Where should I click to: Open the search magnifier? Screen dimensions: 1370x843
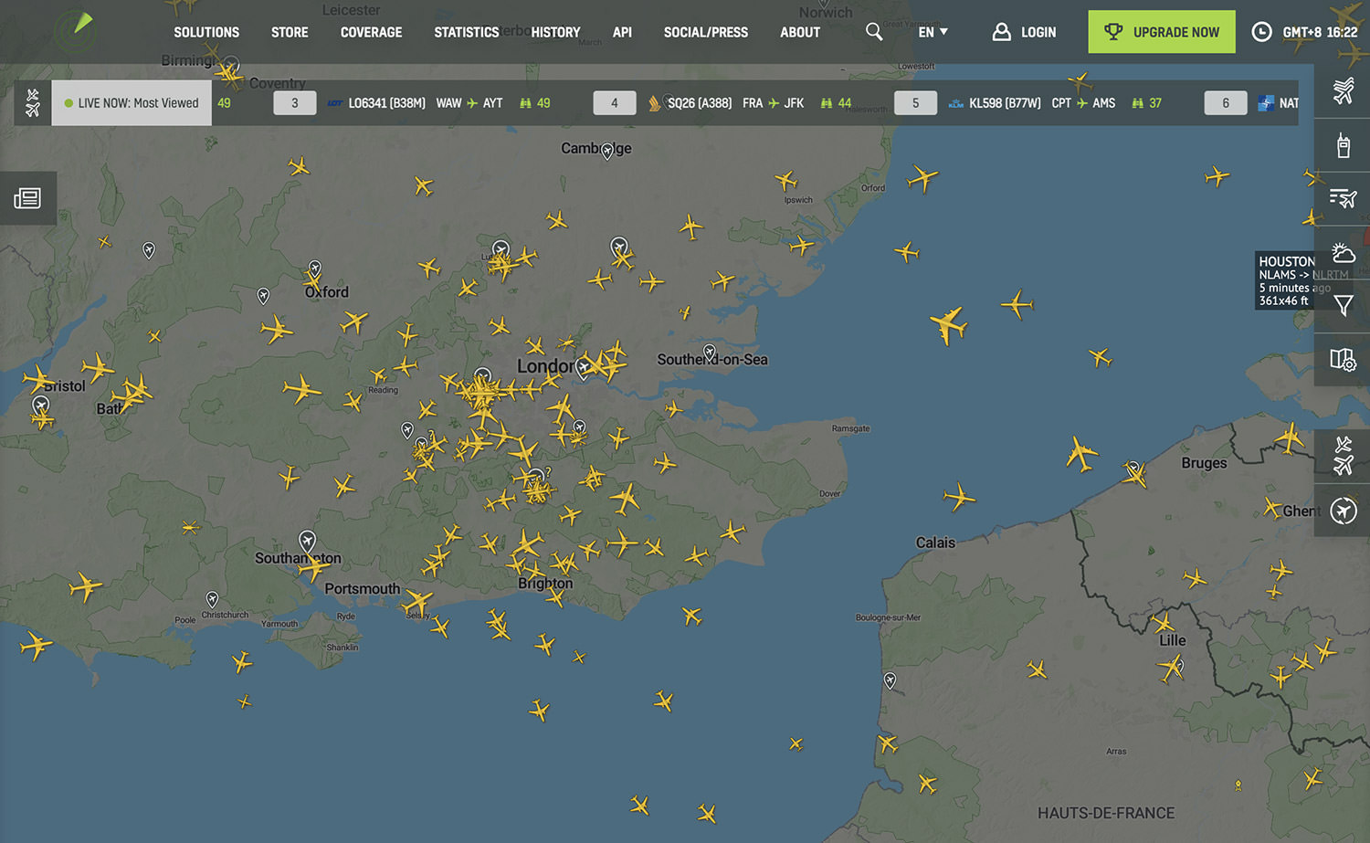point(874,32)
